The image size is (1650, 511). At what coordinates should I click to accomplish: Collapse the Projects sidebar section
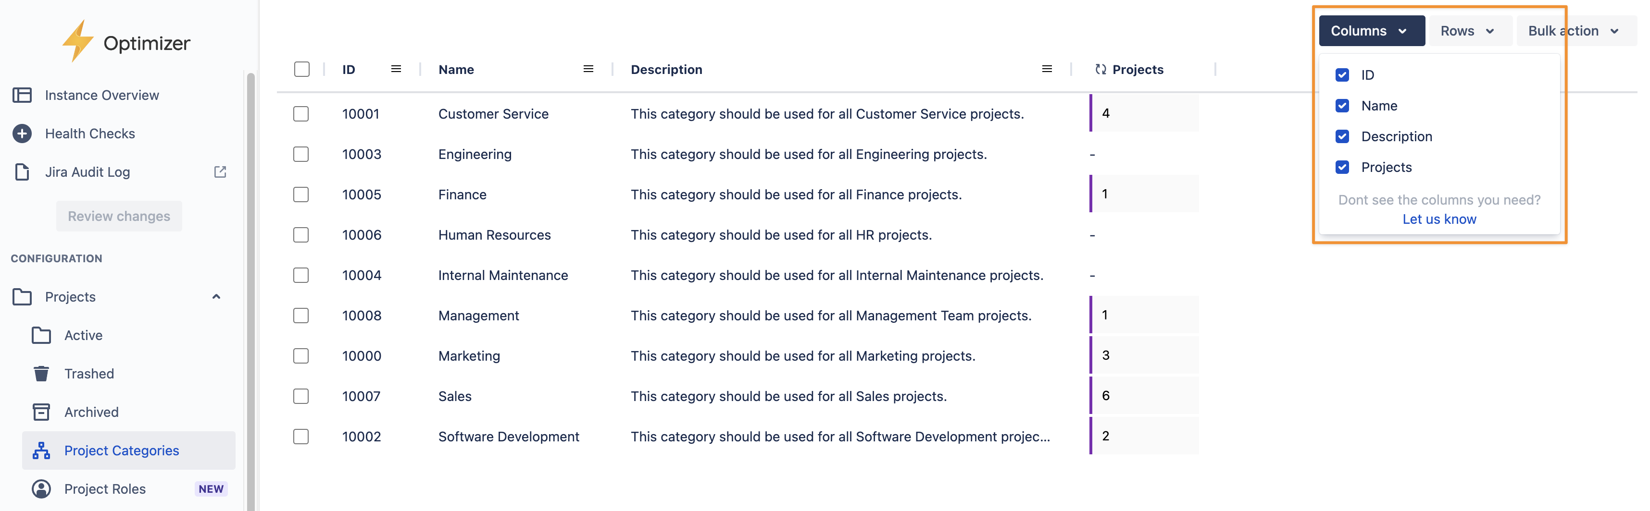(216, 297)
